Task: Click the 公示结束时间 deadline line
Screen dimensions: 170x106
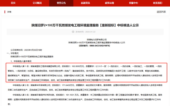Action: [26, 49]
